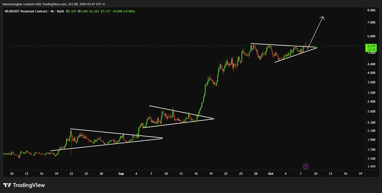Click the 12:15 countdown under the price label
The image size is (382, 193).
[371, 49]
